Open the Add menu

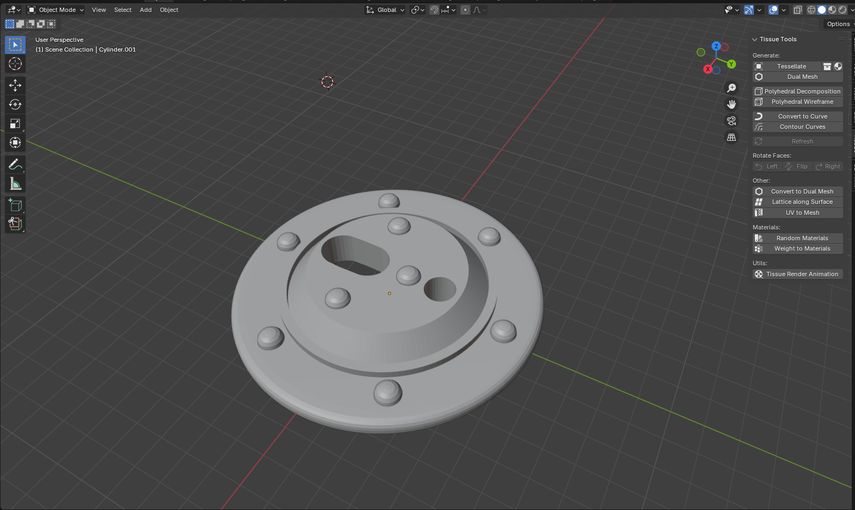[x=145, y=10]
